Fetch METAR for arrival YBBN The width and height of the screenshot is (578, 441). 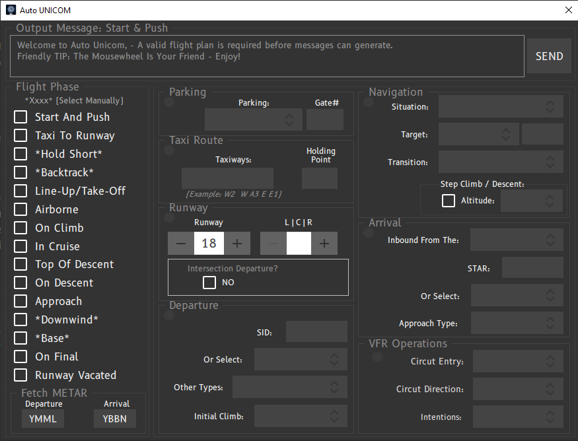point(115,419)
